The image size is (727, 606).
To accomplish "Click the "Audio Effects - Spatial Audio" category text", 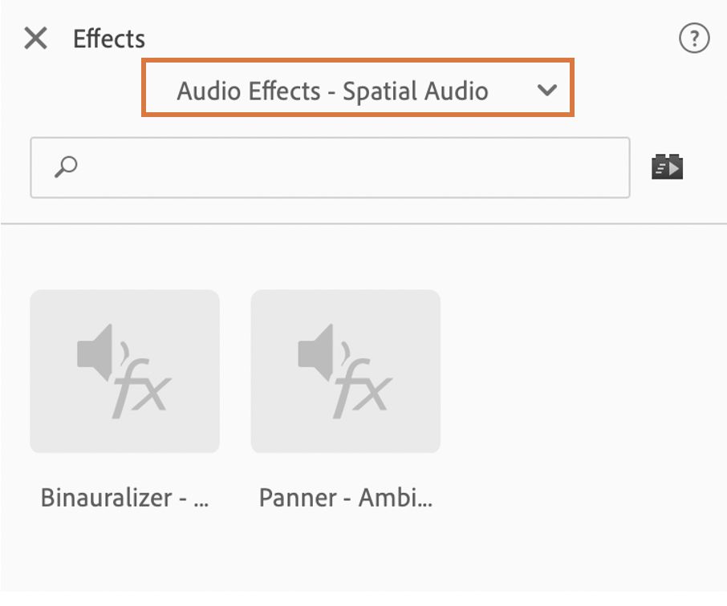I will pos(332,91).
